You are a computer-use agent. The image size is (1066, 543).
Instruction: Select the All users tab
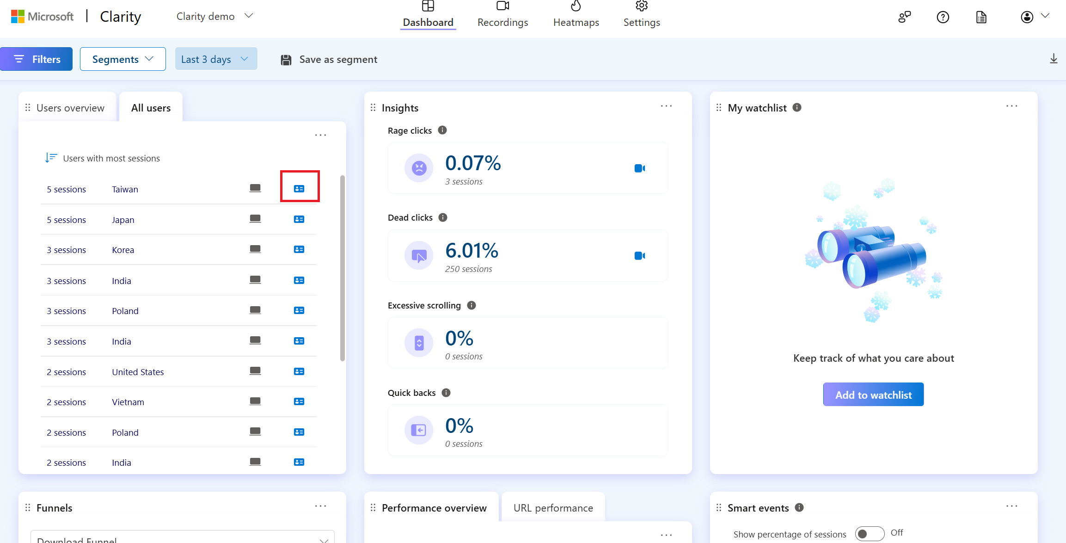(x=151, y=107)
